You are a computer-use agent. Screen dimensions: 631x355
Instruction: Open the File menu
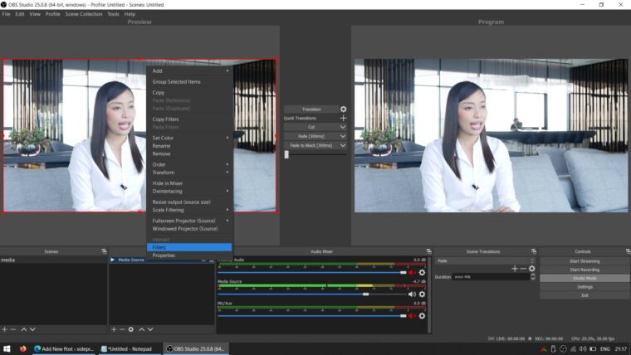click(6, 14)
